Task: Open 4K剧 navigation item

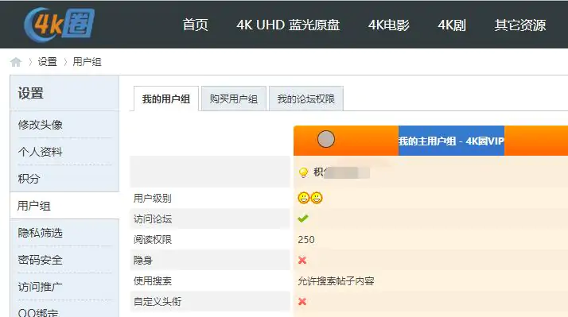Action: point(452,25)
